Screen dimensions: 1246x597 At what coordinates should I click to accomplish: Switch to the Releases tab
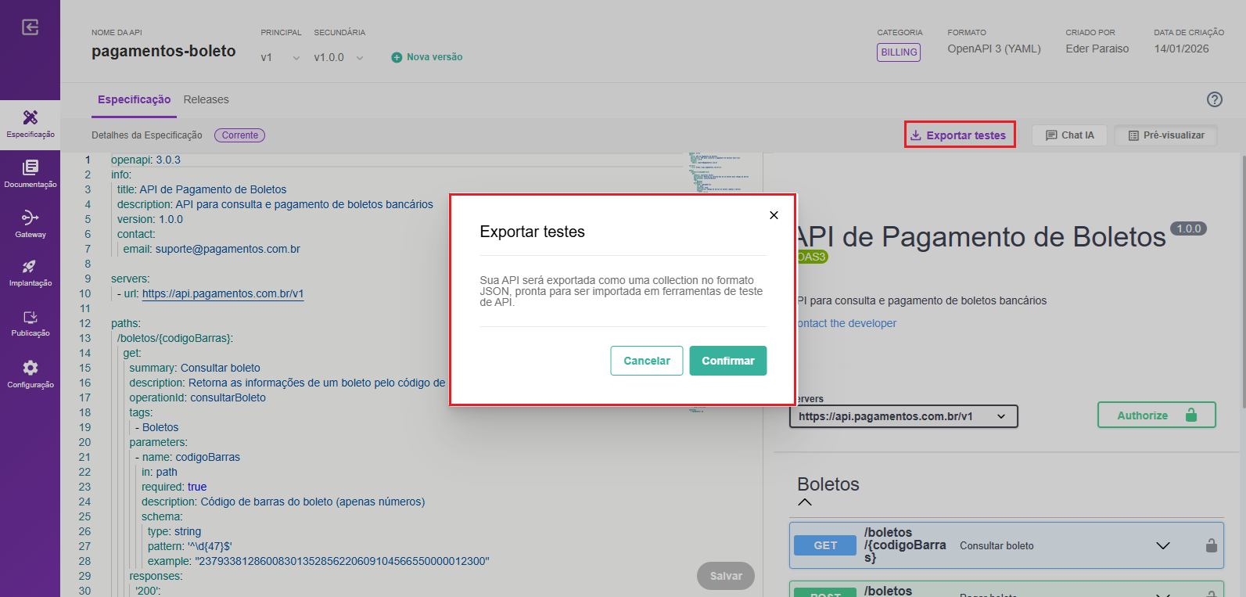pos(206,99)
